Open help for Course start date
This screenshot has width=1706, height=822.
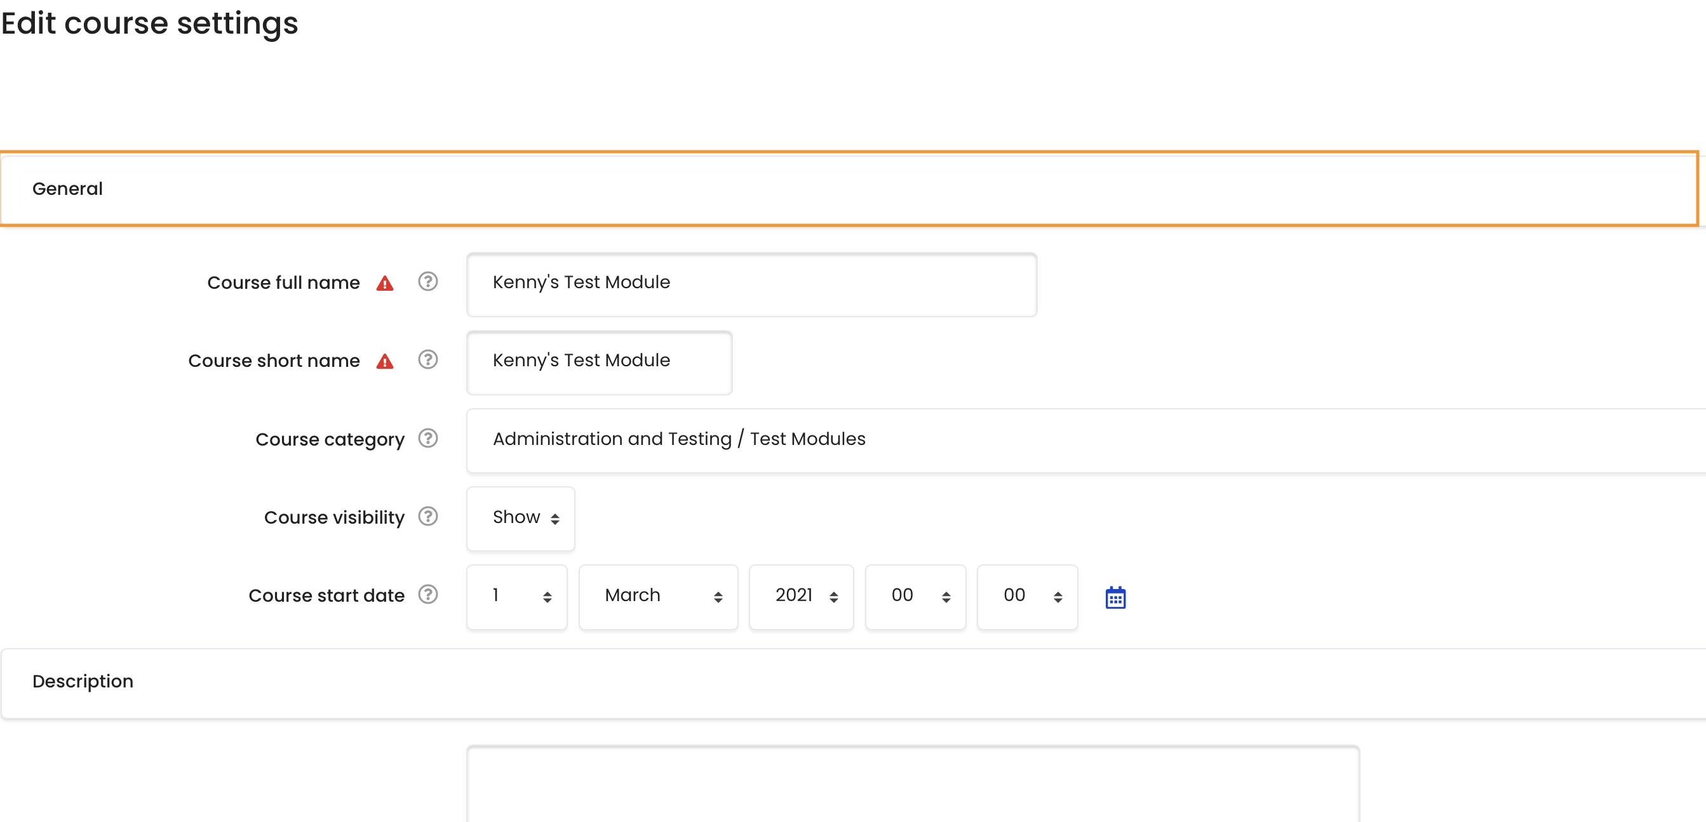tap(428, 595)
